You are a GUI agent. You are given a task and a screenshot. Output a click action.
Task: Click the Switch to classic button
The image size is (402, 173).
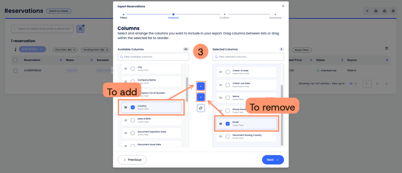[x=59, y=11]
